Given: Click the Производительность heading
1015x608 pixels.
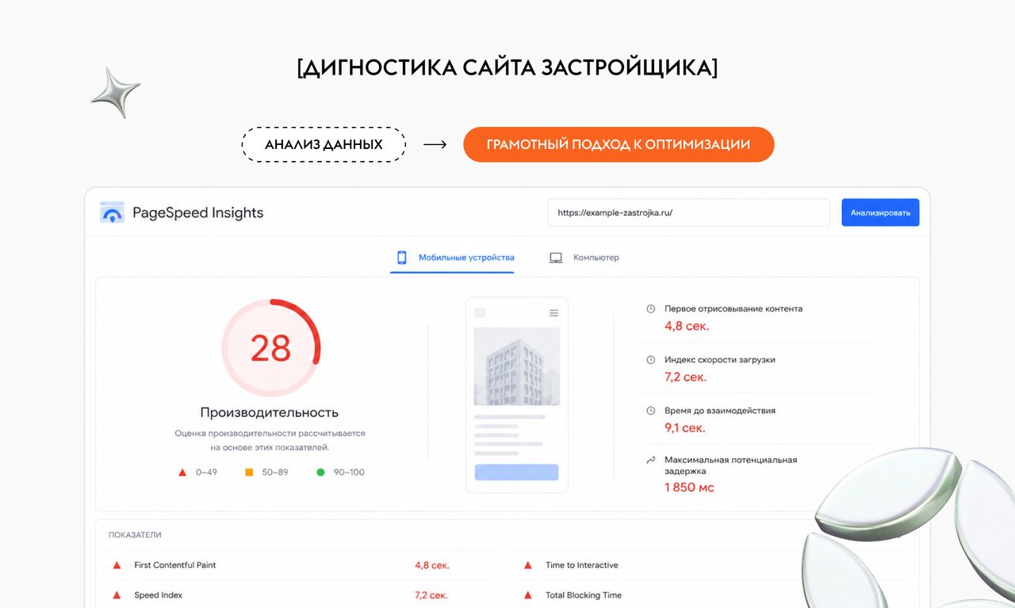Looking at the screenshot, I should 270,412.
